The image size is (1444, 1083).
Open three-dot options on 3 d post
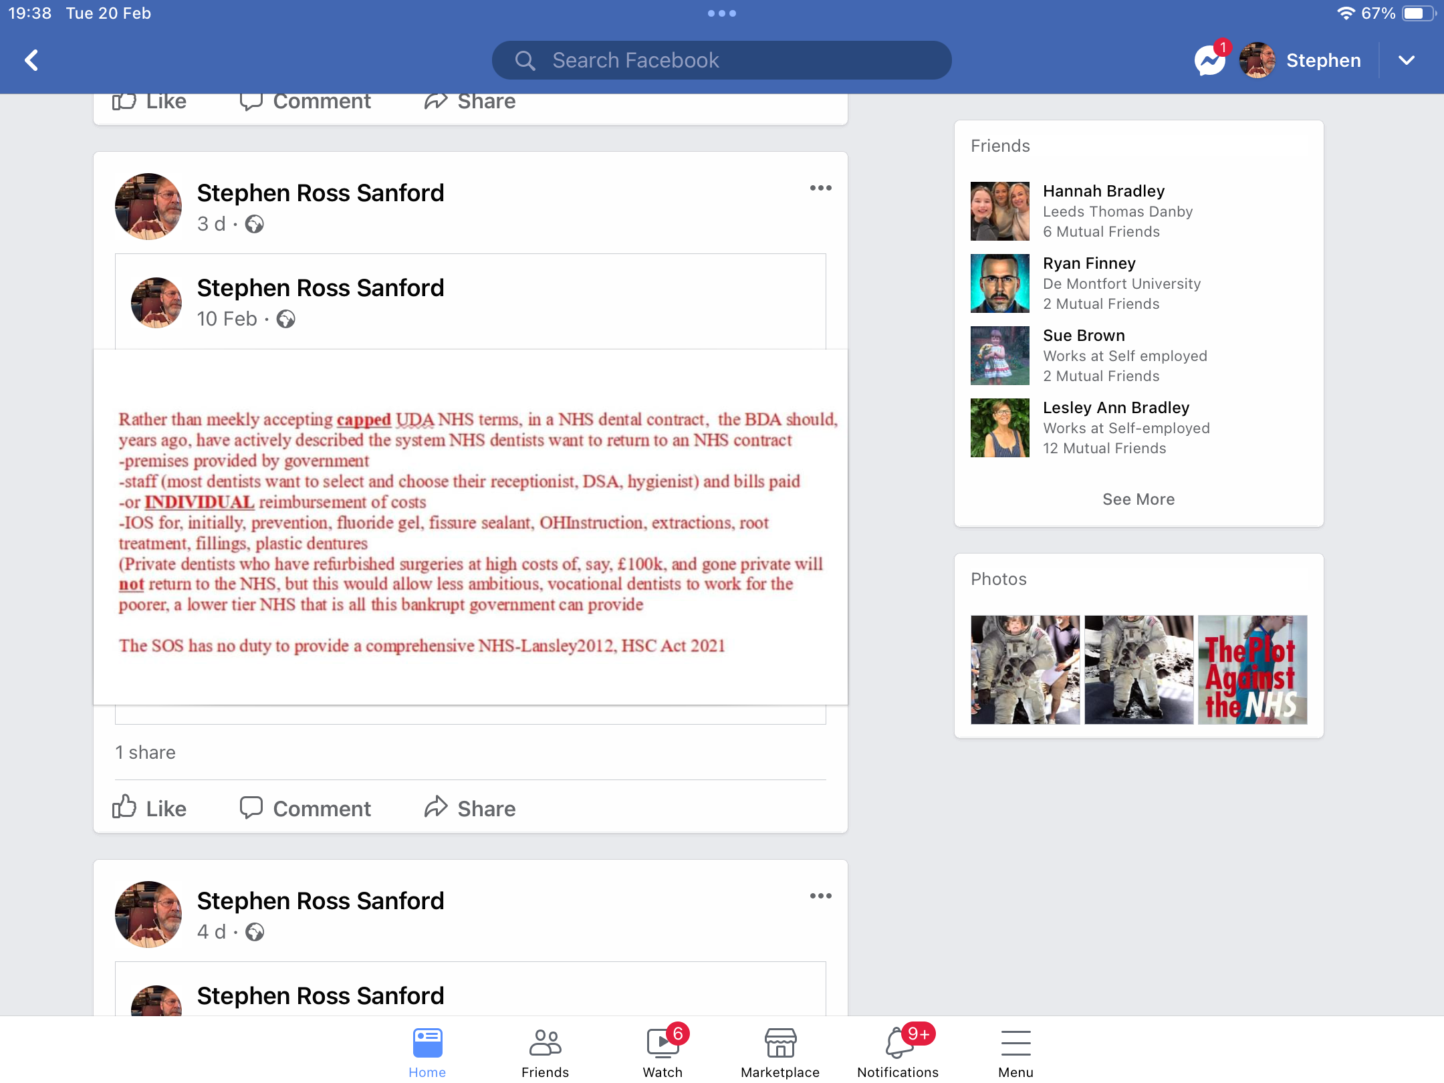coord(821,188)
